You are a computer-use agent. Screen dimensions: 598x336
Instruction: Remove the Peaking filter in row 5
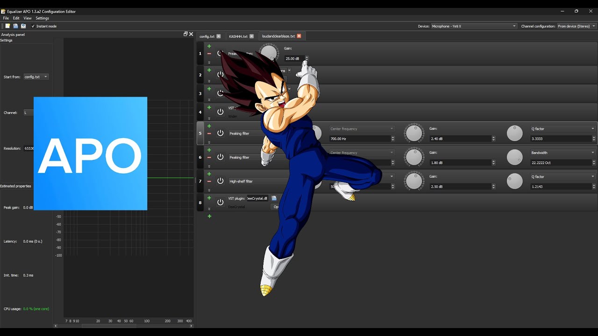(x=209, y=133)
